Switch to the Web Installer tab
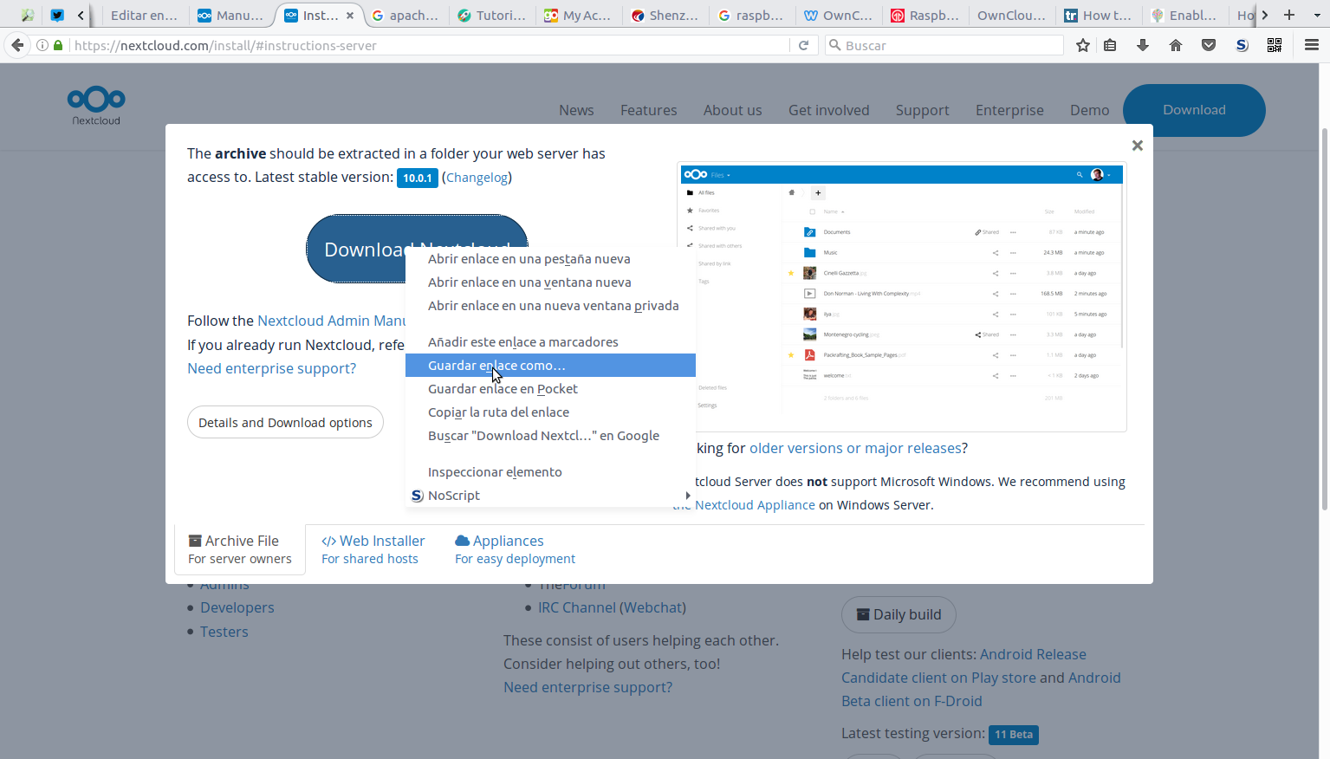 point(373,549)
